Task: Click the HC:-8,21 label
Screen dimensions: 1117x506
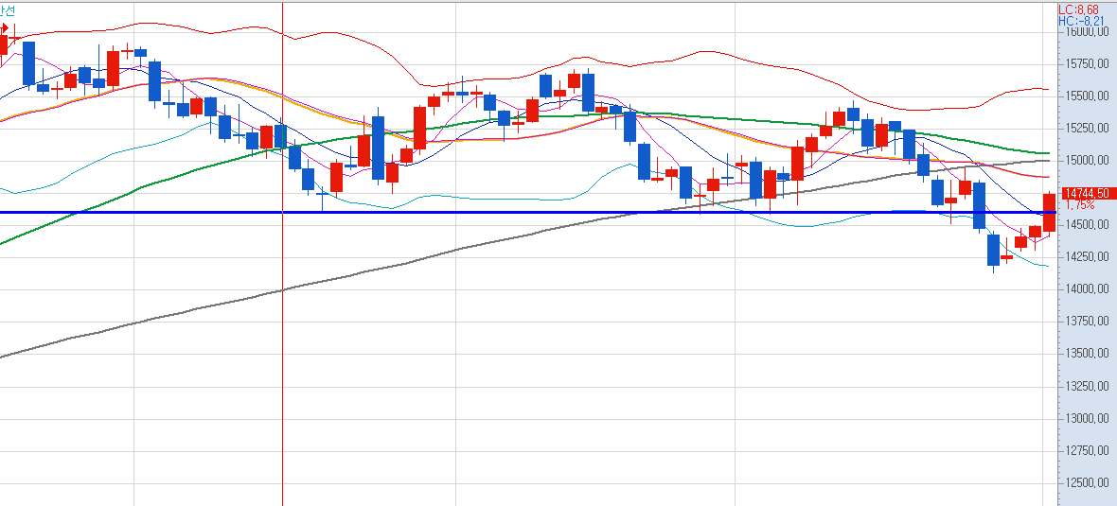Action: pyautogui.click(x=1081, y=22)
